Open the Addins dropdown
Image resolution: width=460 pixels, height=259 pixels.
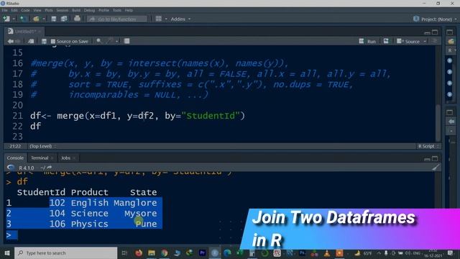coord(180,19)
